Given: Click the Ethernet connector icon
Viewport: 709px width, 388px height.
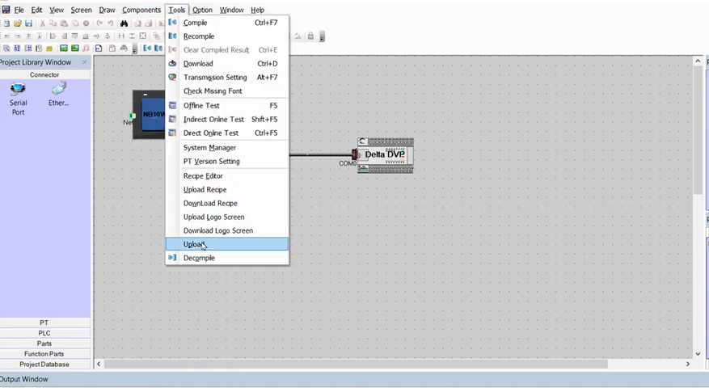Looking at the screenshot, I should (58, 90).
